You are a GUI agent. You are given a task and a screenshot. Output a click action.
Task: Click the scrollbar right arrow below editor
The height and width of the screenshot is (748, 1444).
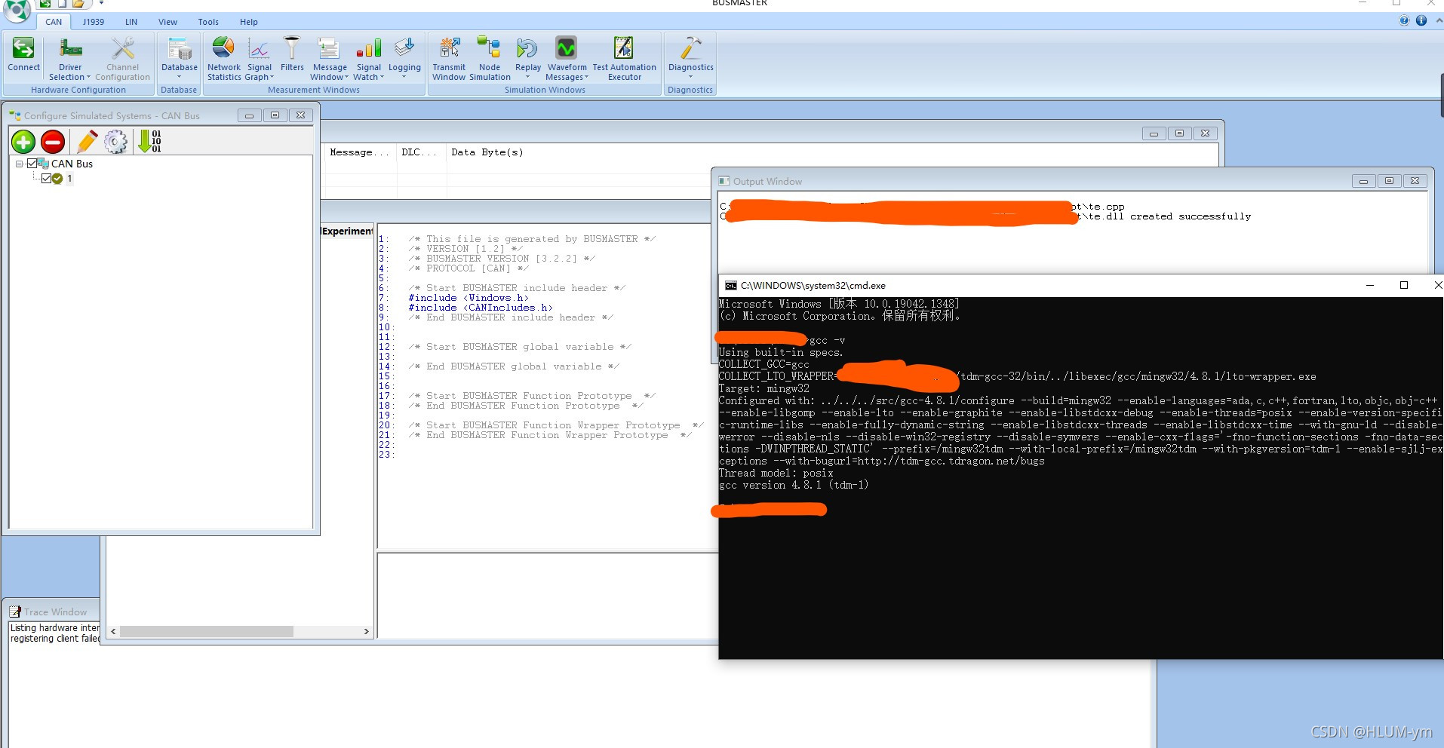[x=367, y=632]
